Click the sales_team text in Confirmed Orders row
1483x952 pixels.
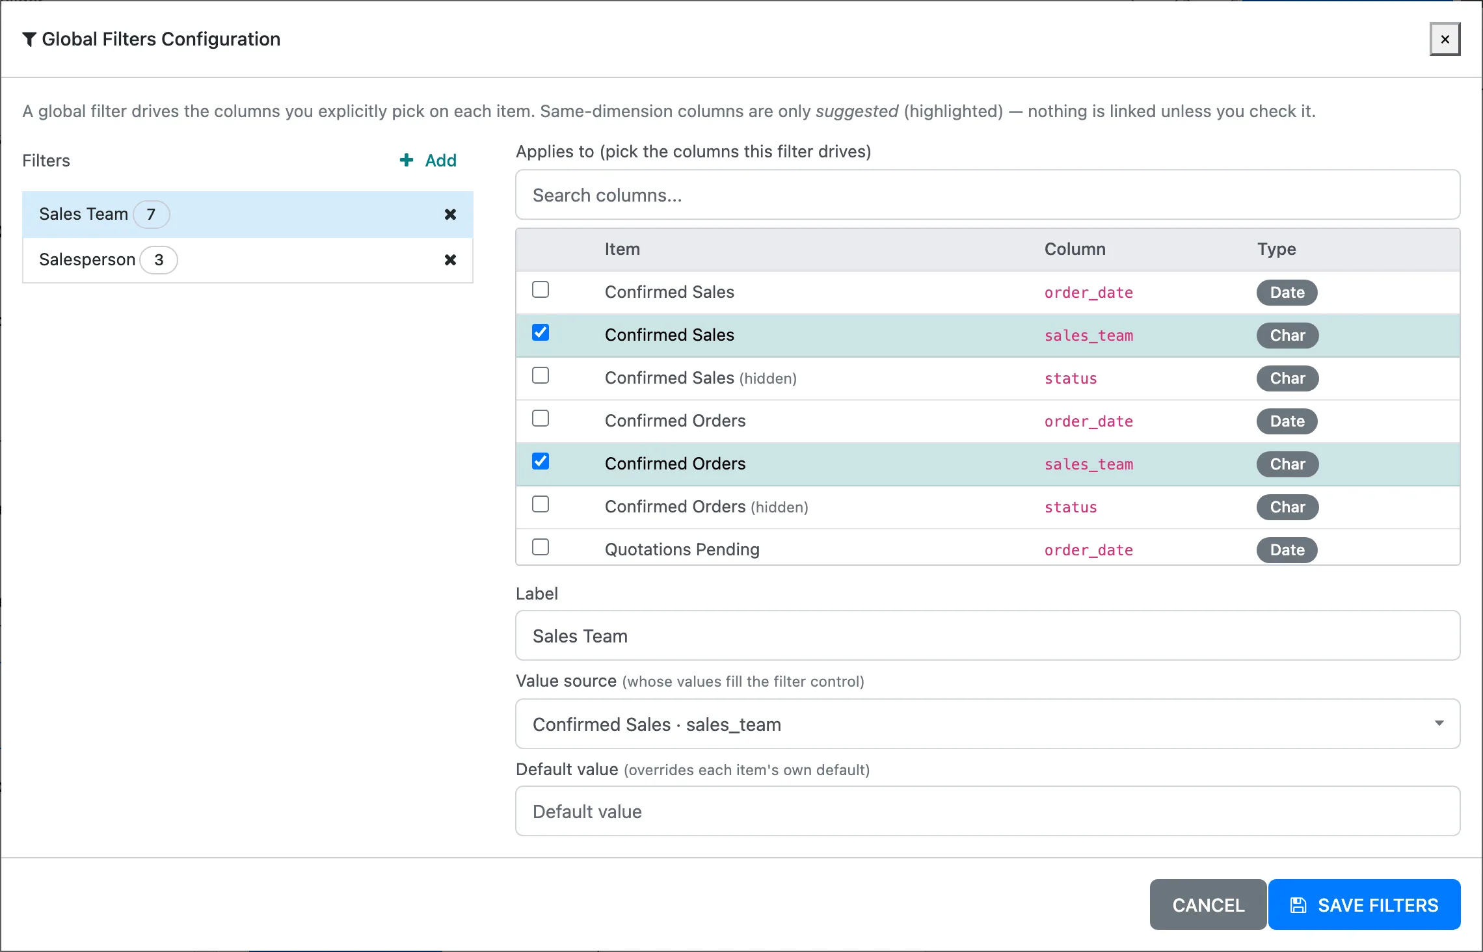(1089, 464)
